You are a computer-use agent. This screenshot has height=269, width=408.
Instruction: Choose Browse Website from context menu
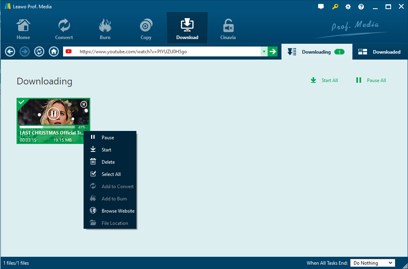pos(110,211)
